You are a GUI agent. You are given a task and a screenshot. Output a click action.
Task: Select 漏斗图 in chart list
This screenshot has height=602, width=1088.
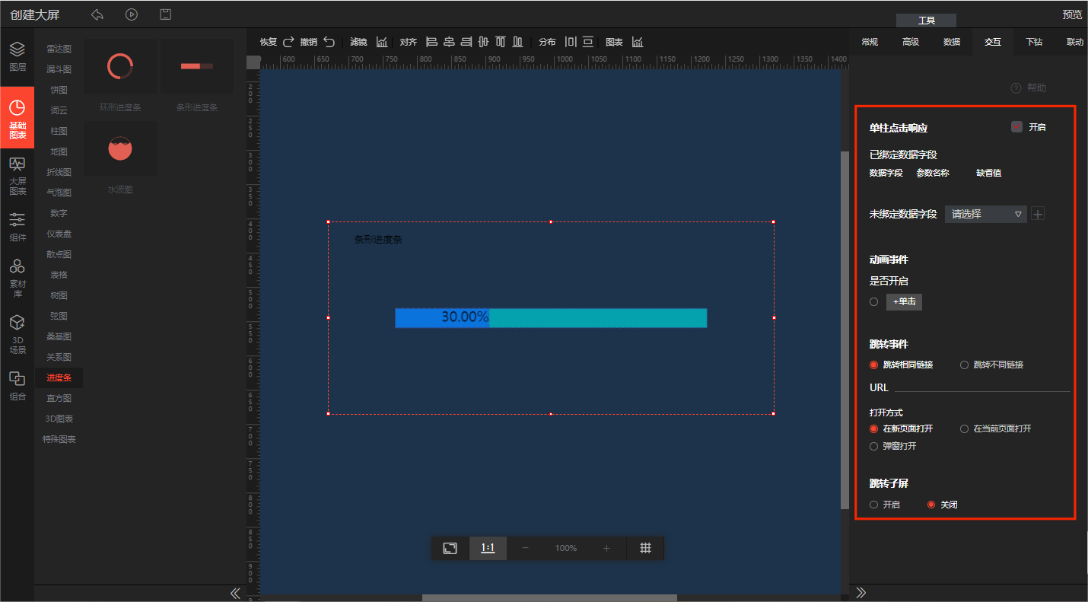59,69
